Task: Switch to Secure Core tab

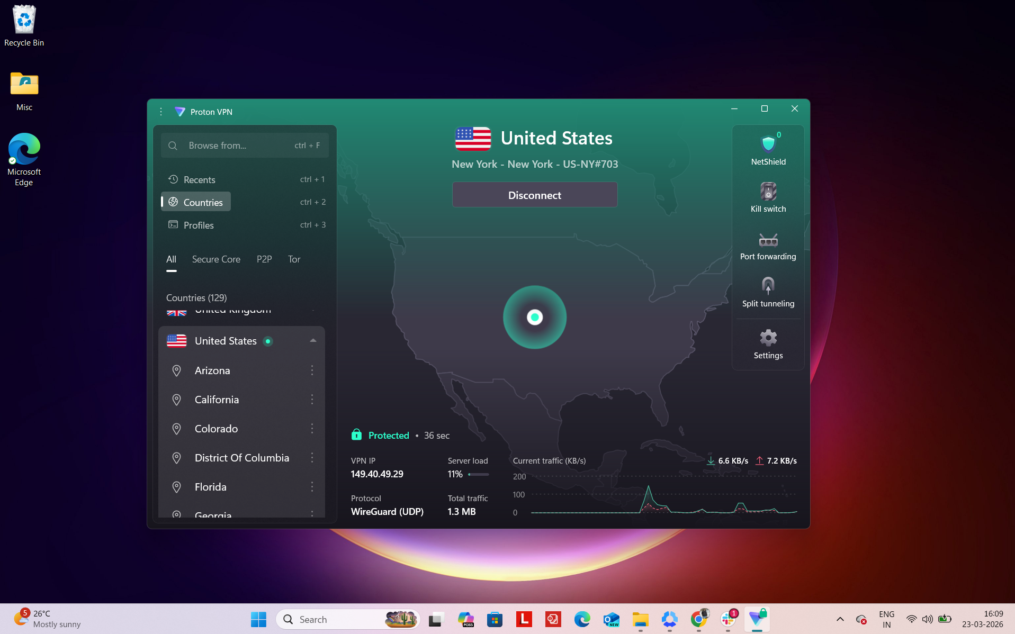Action: pos(216,259)
